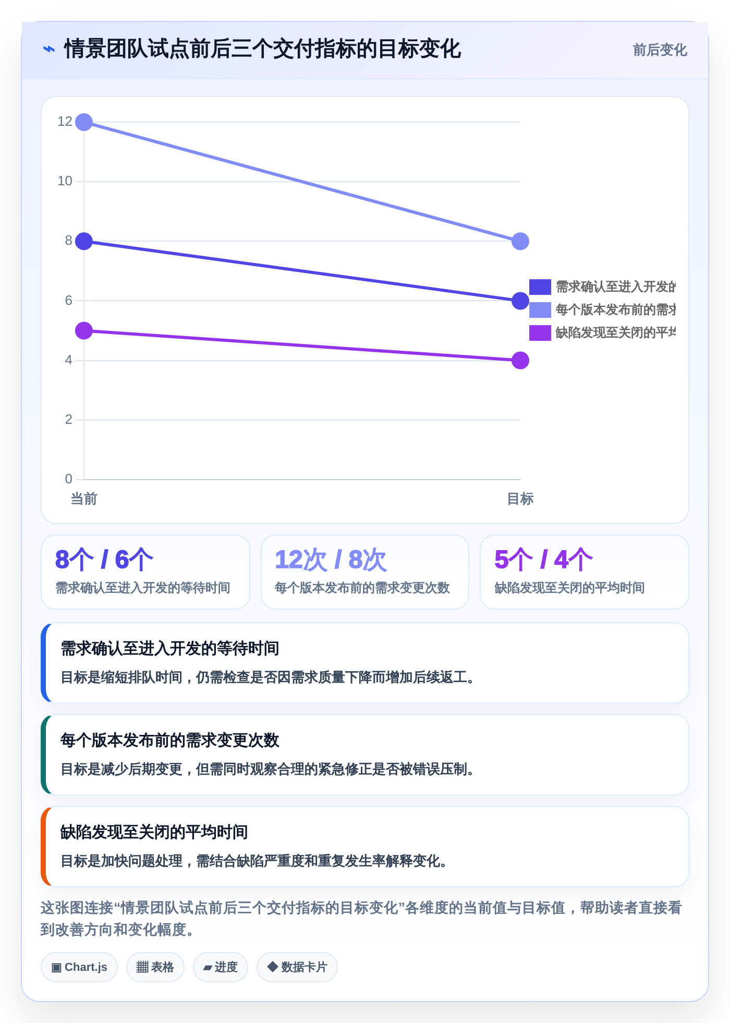Click the dark-blue data point at 8 for 当前
Screen dimensions: 730x1023
[84, 241]
